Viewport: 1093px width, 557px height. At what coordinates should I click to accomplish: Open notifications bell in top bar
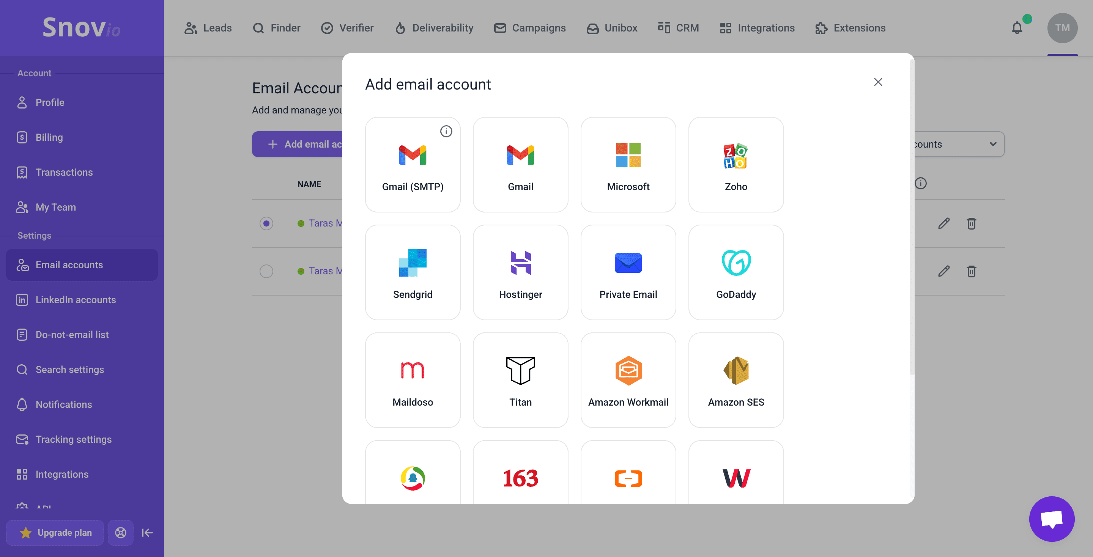(1017, 28)
